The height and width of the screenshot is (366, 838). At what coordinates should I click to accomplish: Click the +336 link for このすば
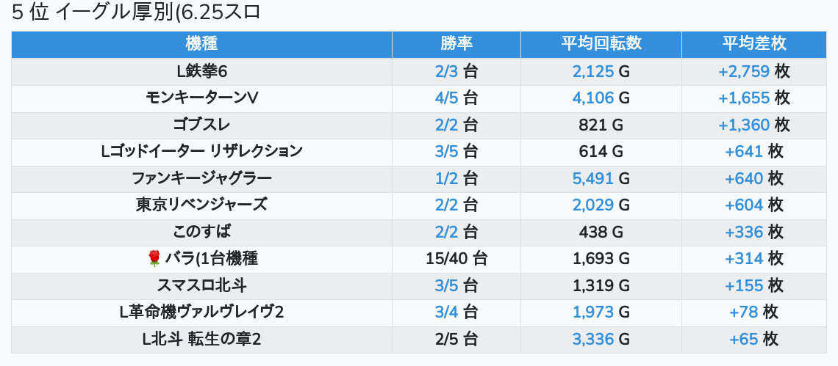click(x=744, y=232)
